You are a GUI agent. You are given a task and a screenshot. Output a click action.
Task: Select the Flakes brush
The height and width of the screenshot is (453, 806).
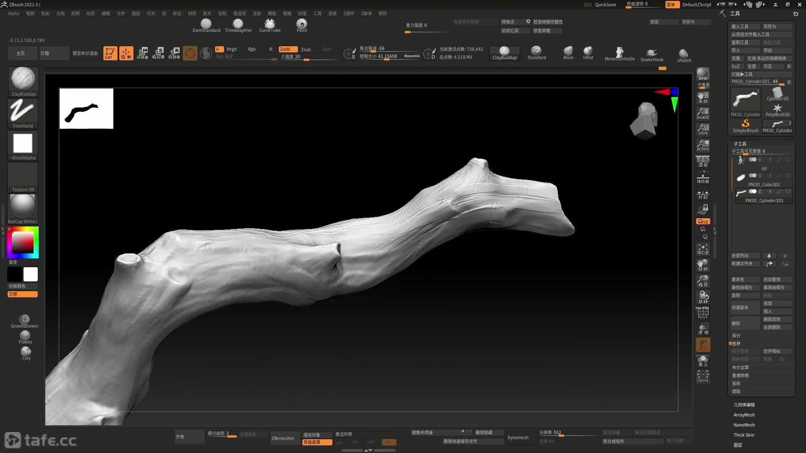pyautogui.click(x=25, y=337)
